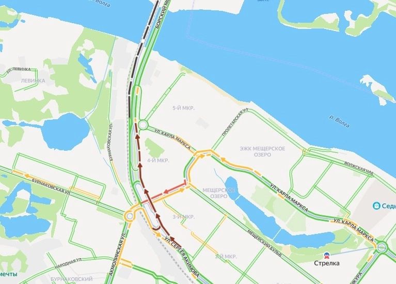The height and width of the screenshot is (284, 396).
Task: Click the red traffic arrow toward Мещерское озеро
Action: pyautogui.click(x=166, y=192)
